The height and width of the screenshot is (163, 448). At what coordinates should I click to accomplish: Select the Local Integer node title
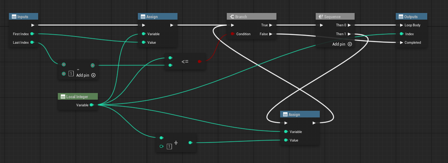coord(77,97)
